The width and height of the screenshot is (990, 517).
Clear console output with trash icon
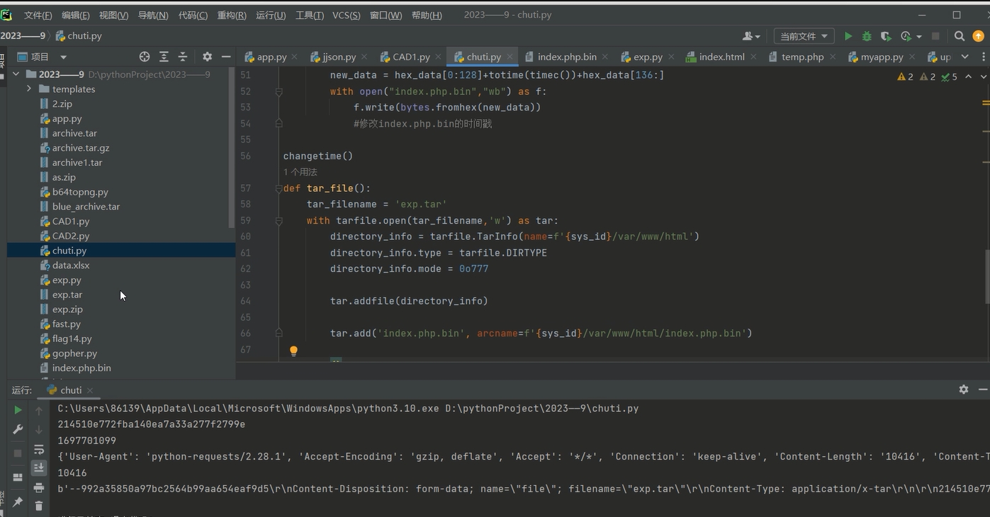39,506
